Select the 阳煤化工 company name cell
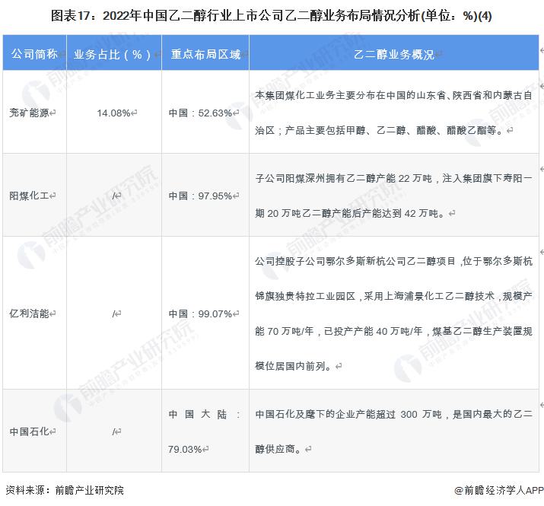The height and width of the screenshot is (506, 544). (33, 196)
